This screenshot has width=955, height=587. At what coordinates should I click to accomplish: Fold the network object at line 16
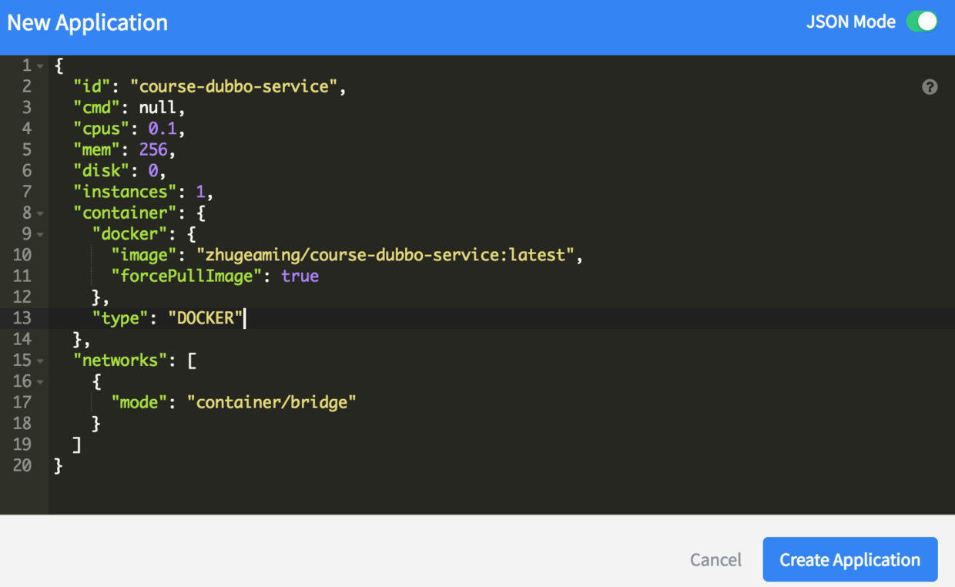coord(40,381)
